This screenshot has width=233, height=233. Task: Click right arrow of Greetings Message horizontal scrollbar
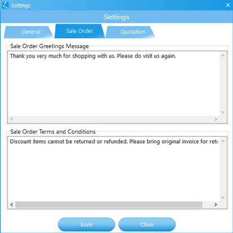point(216,119)
